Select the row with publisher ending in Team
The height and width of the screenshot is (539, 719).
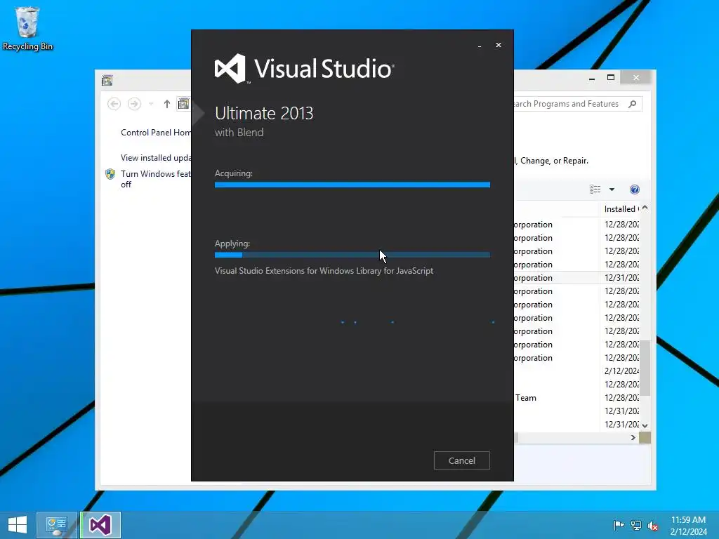(576, 398)
